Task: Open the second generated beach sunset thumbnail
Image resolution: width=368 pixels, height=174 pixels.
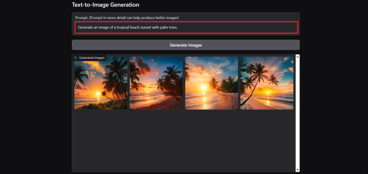Action: [x=156, y=83]
